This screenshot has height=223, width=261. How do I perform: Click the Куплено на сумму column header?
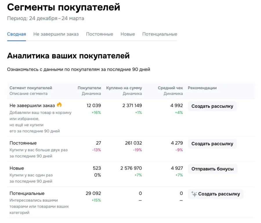124,88
